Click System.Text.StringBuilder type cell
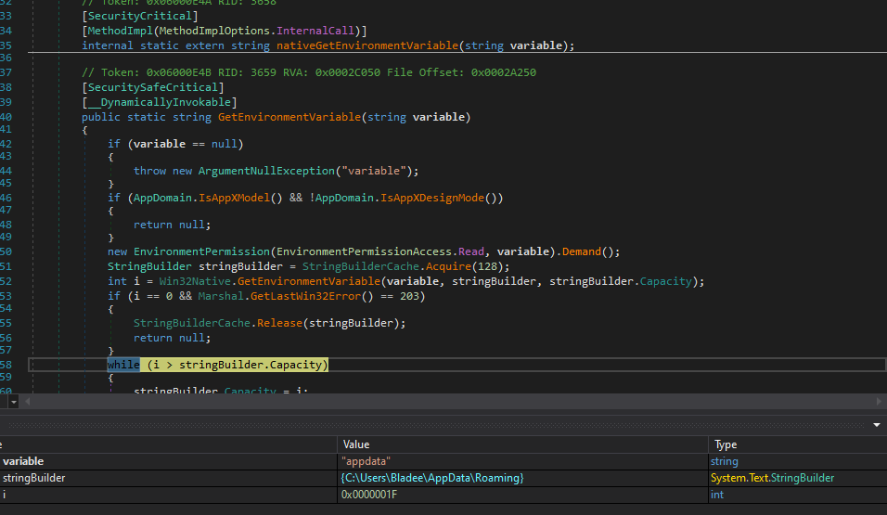 (772, 478)
